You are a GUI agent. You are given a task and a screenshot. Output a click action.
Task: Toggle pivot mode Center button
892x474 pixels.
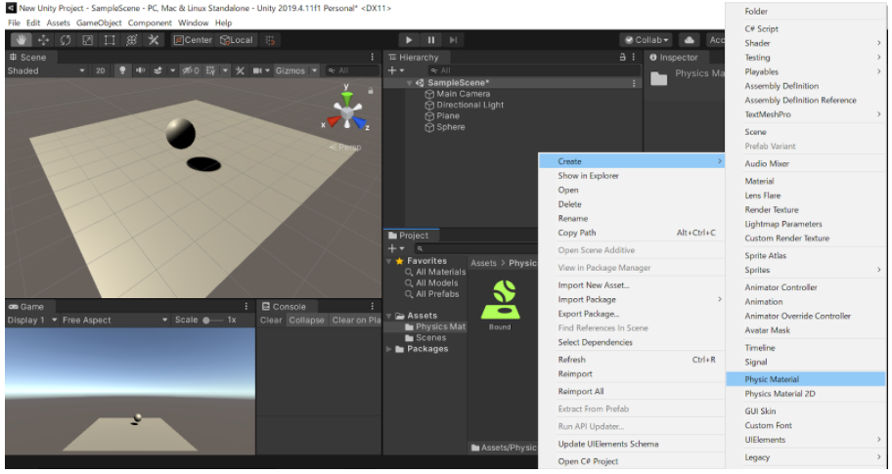pyautogui.click(x=193, y=40)
